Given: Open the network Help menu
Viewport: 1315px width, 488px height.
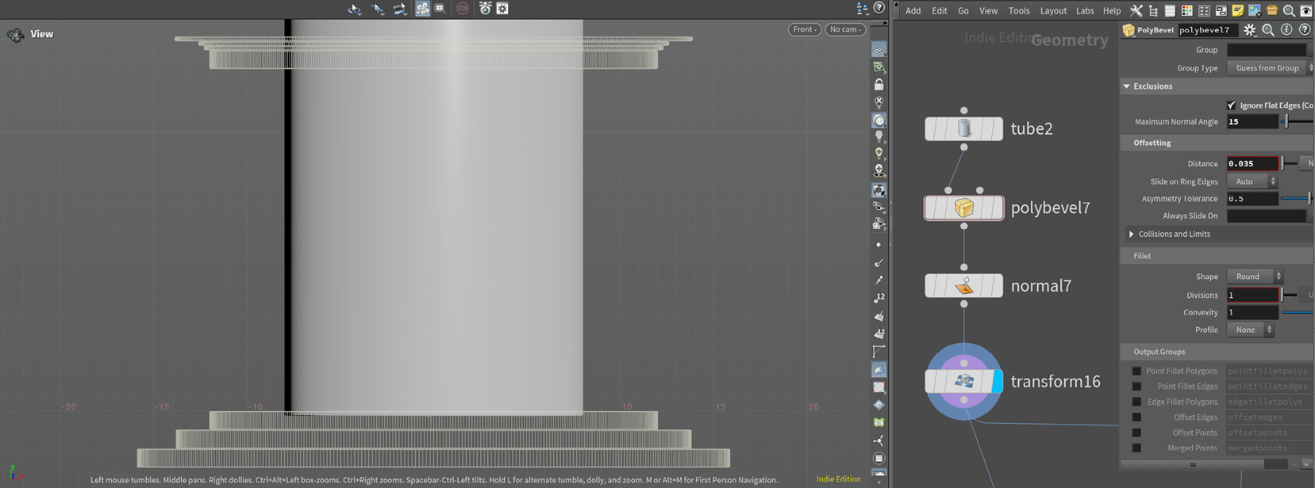Looking at the screenshot, I should (x=1112, y=10).
